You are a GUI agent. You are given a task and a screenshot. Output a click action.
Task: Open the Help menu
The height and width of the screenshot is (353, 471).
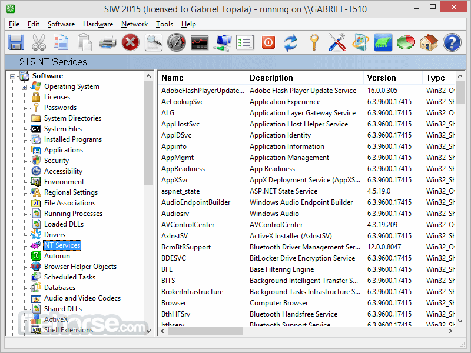tap(188, 24)
